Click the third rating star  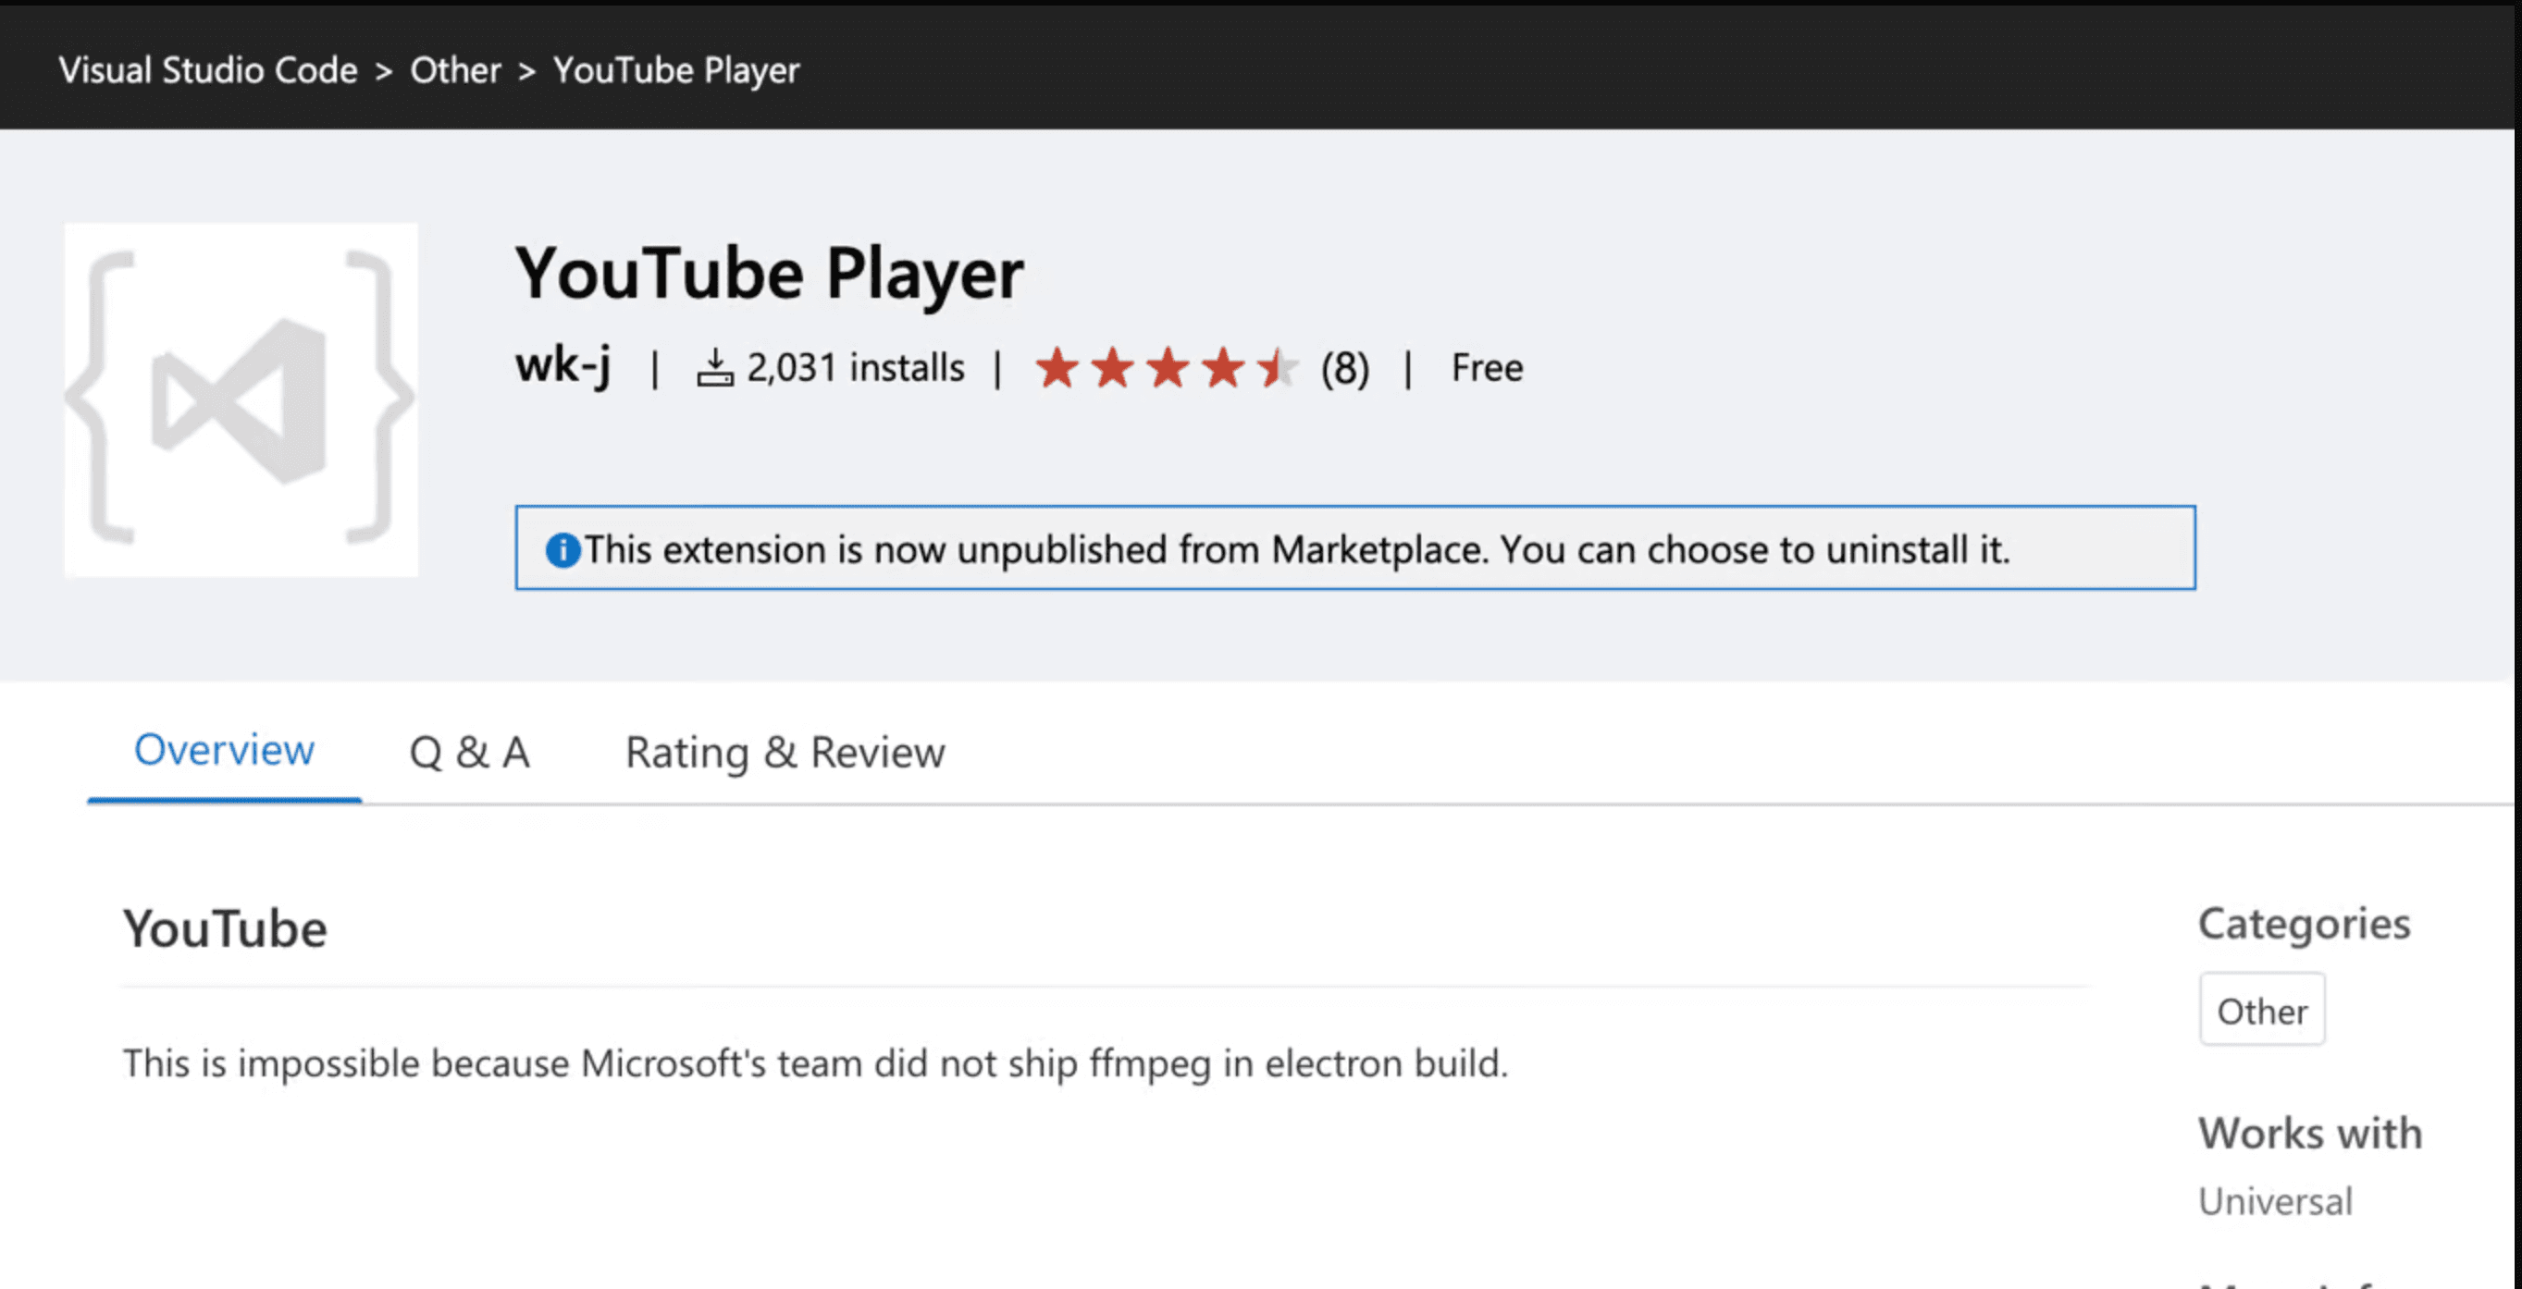[1168, 369]
